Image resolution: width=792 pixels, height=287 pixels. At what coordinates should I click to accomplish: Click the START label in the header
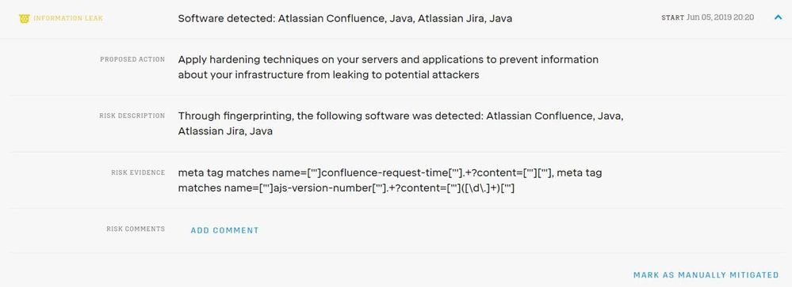click(672, 17)
